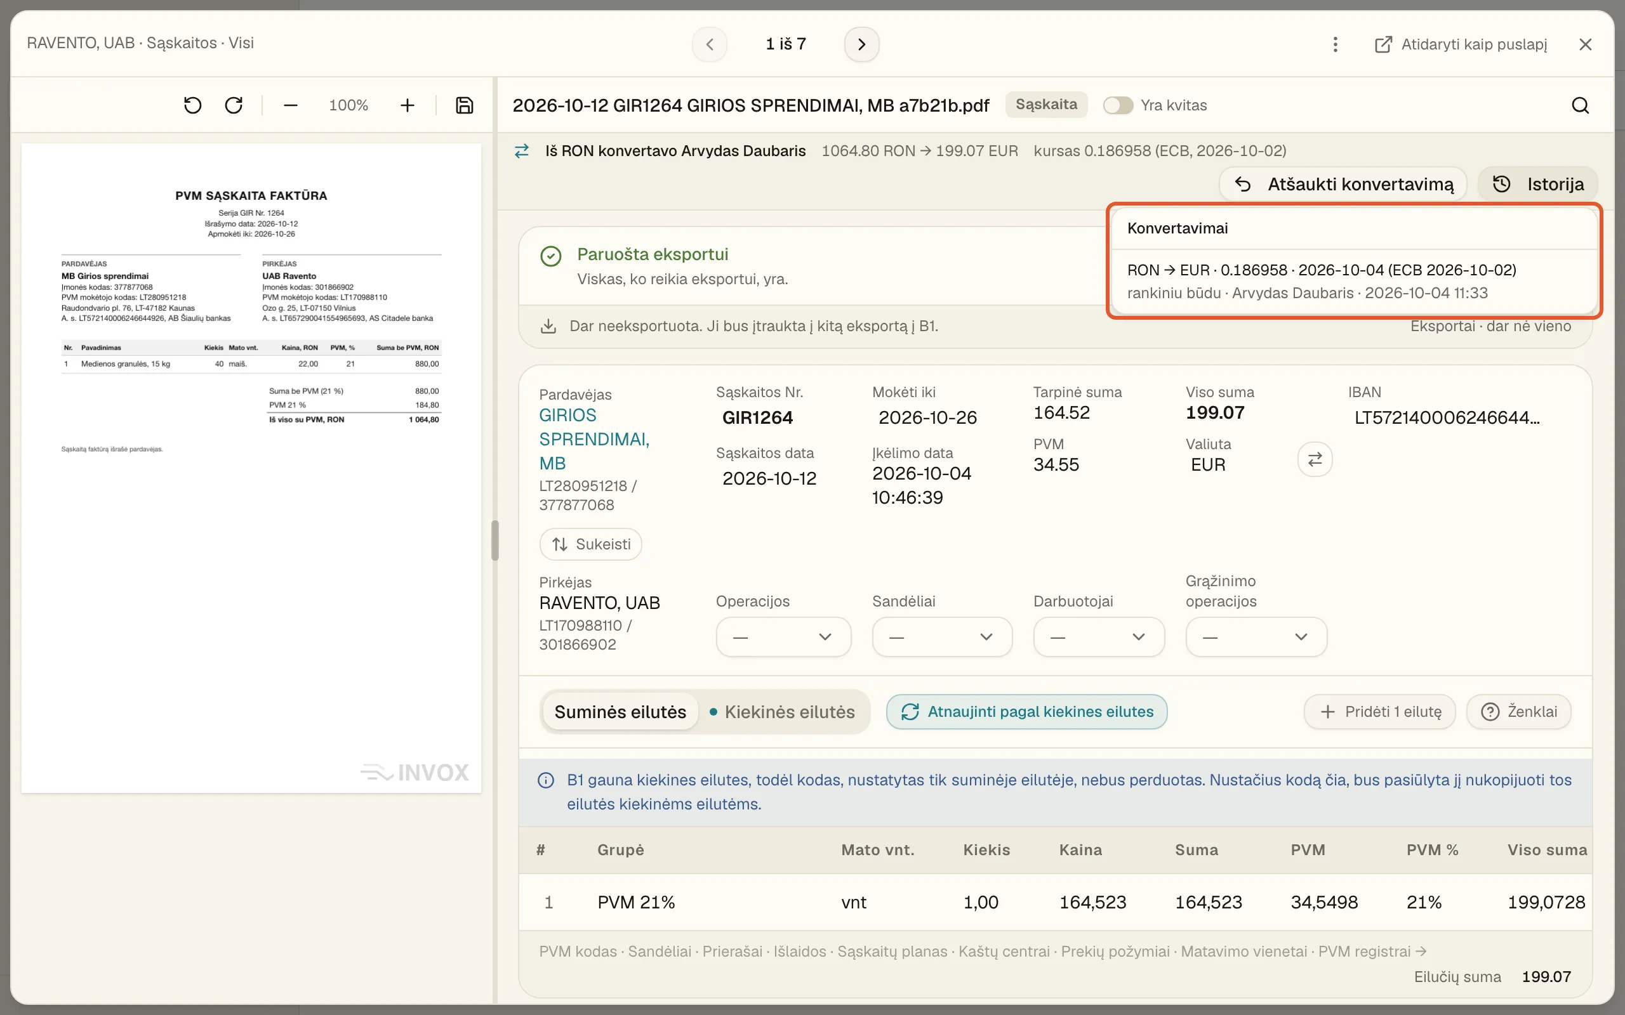
Task: Click the PDF invoice page preview
Action: [x=251, y=468]
